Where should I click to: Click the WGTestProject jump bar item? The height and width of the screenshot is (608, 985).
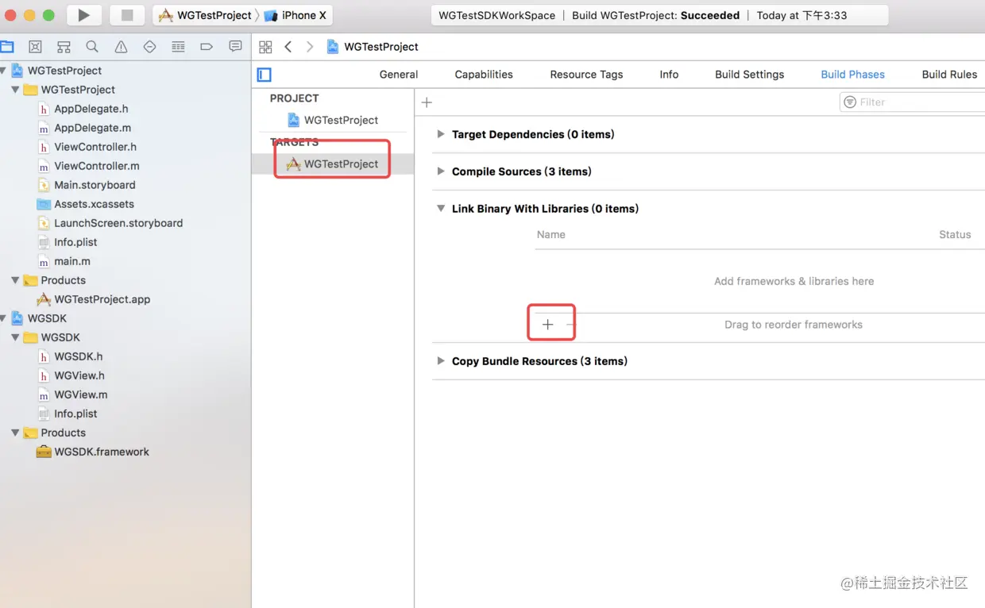click(373, 47)
